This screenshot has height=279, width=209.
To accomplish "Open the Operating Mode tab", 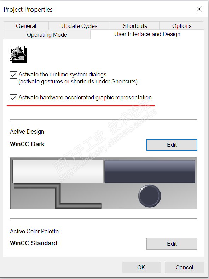I will click(47, 35).
